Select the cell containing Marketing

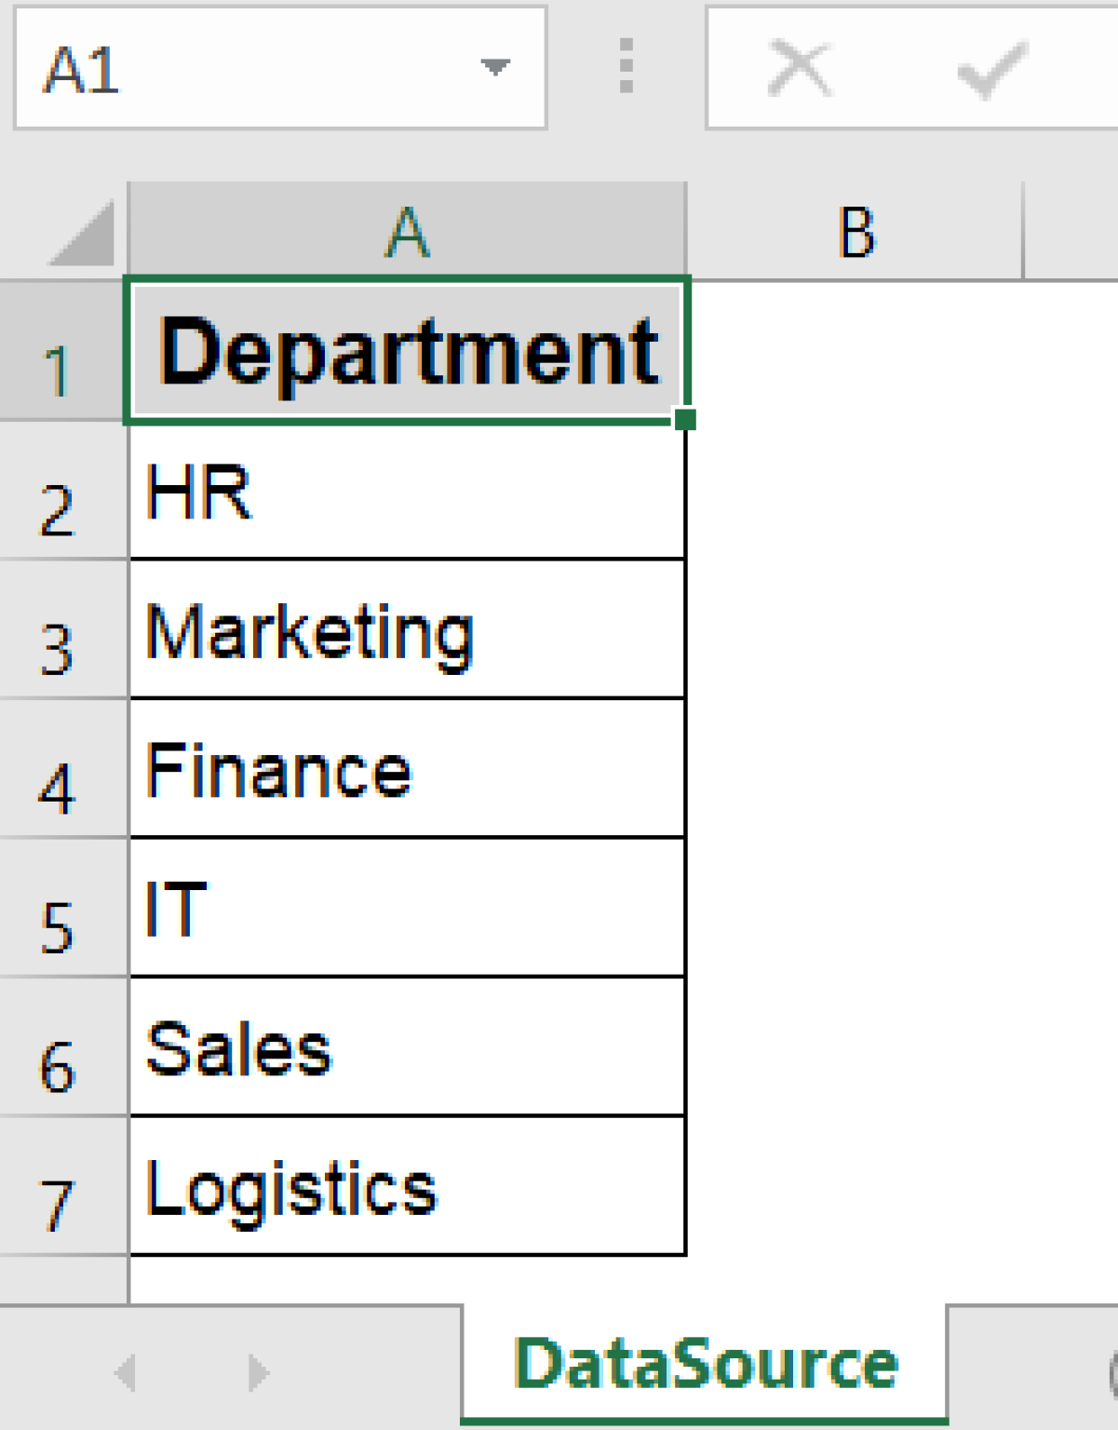click(x=407, y=628)
